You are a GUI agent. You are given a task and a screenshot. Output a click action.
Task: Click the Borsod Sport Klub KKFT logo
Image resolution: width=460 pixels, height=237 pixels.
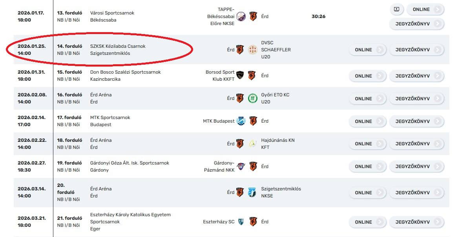click(240, 76)
